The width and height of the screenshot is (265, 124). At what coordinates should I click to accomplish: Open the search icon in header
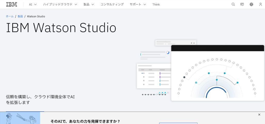pyautogui.click(x=233, y=4)
